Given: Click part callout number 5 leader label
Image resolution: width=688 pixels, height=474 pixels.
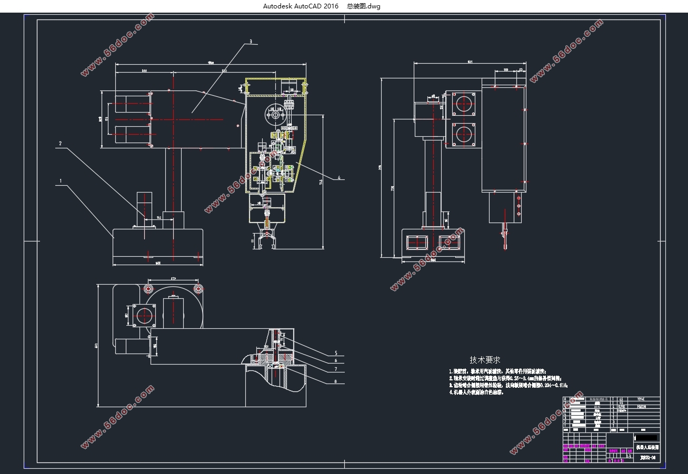Looking at the screenshot, I should [335, 353].
